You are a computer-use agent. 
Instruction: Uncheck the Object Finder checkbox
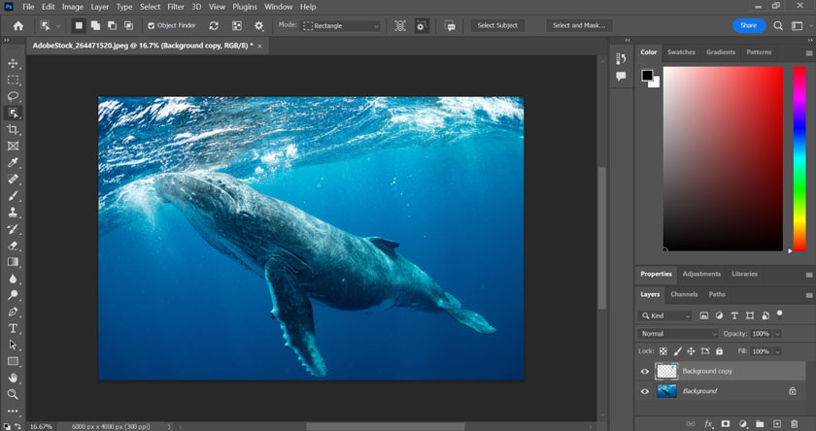coord(151,25)
